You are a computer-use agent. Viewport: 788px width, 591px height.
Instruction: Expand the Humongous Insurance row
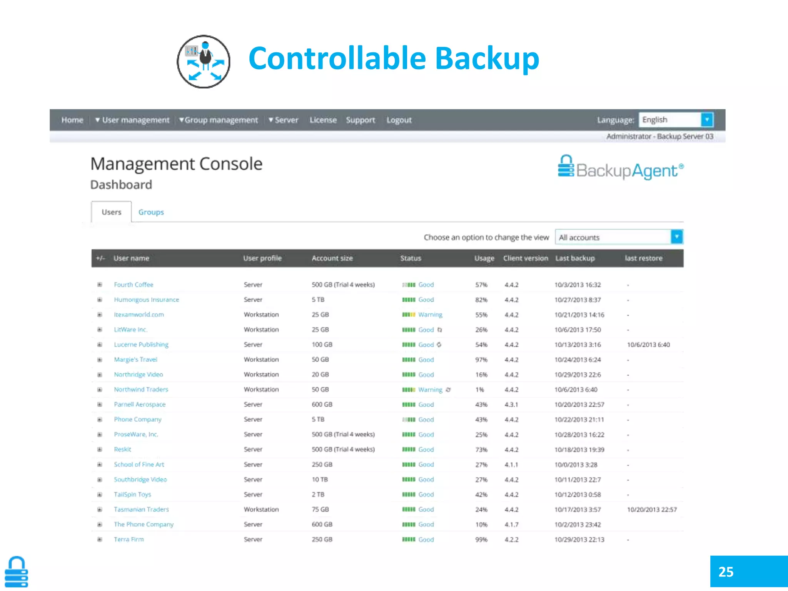coord(100,300)
